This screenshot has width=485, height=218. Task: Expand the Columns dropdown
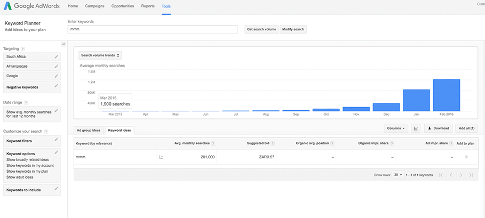tap(395, 128)
